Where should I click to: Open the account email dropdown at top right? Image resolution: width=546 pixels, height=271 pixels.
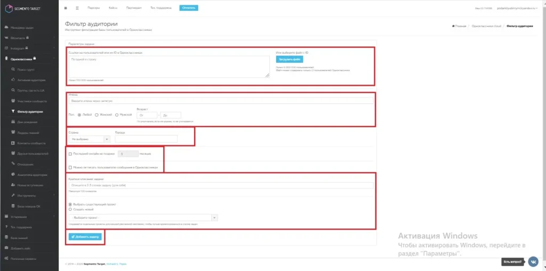coord(517,8)
